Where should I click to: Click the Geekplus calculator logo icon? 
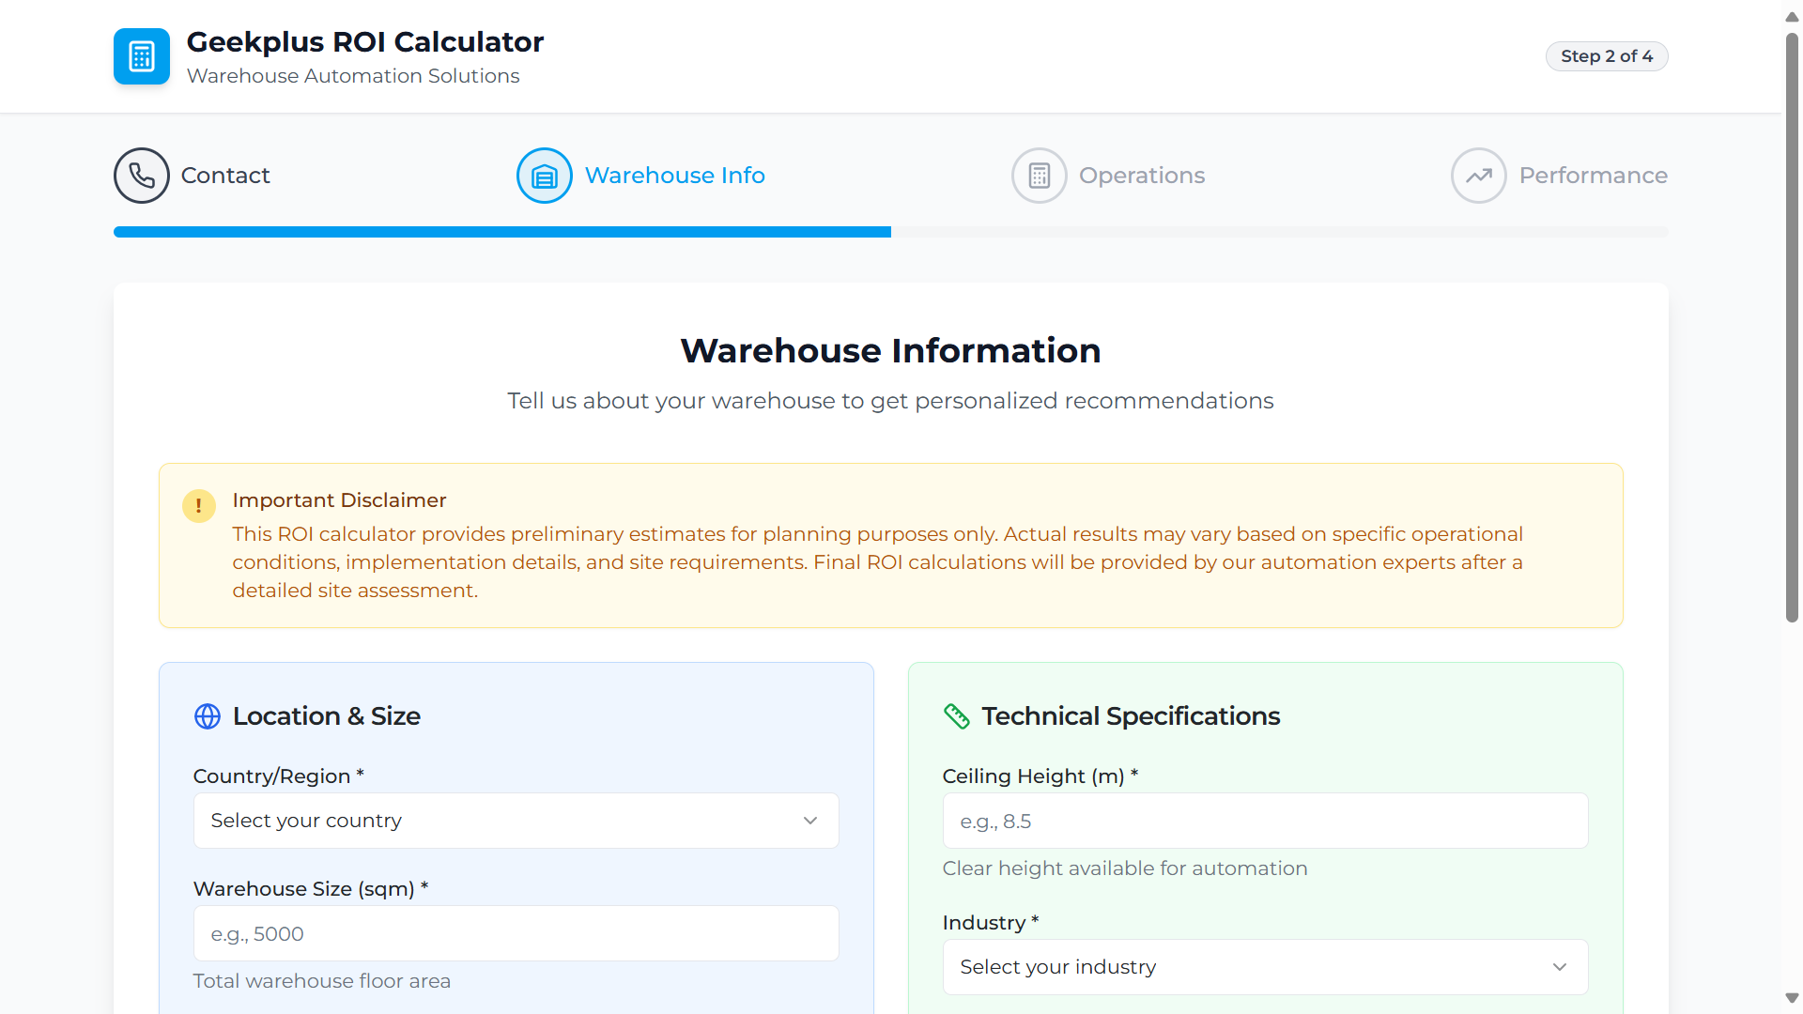tap(141, 56)
